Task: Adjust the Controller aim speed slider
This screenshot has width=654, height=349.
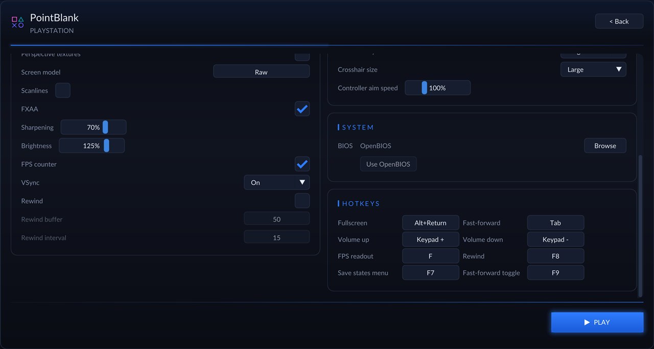Action: [x=437, y=88]
